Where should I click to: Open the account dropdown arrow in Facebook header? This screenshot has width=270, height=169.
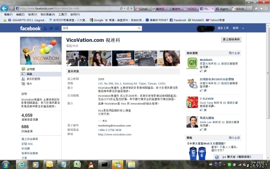coord(243,28)
